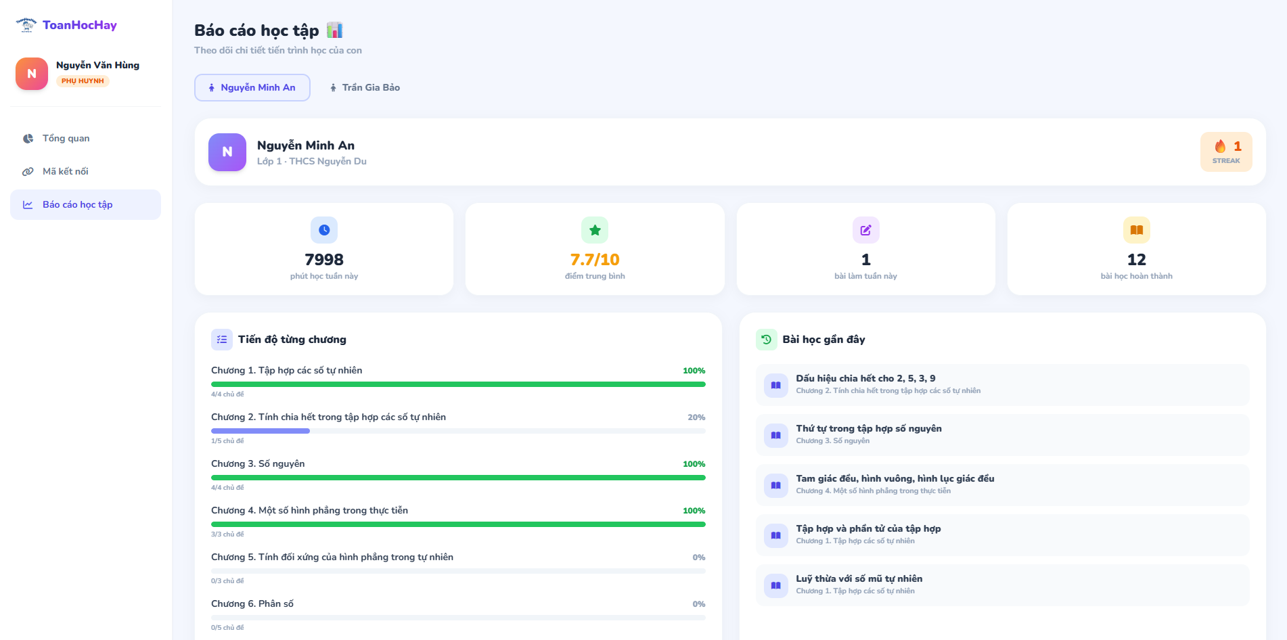1287x640 pixels.
Task: Click the Nguyễn Văn Hùng parent avatar
Action: click(32, 74)
